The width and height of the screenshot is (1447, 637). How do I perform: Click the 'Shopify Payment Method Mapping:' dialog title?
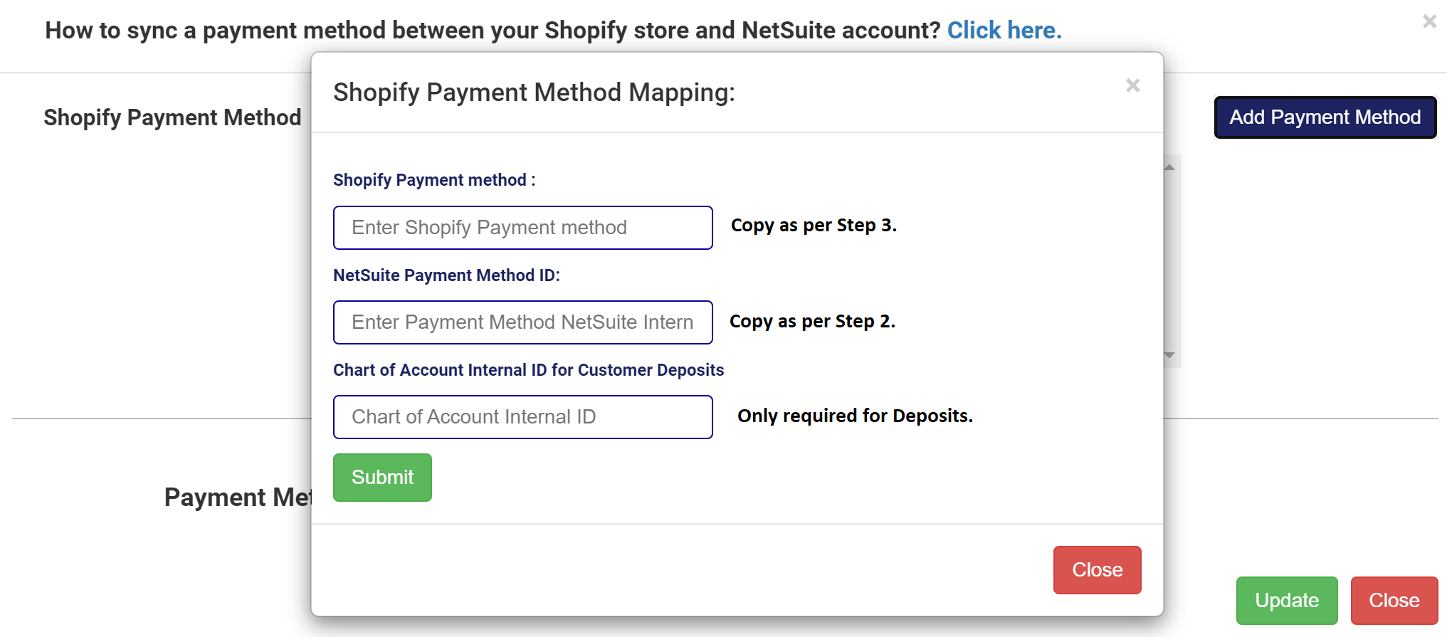534,93
